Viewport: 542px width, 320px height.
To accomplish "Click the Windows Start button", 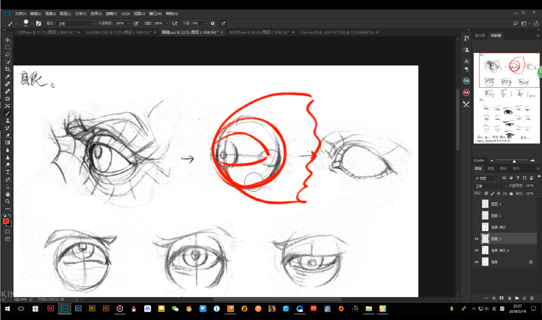I will [x=7, y=309].
